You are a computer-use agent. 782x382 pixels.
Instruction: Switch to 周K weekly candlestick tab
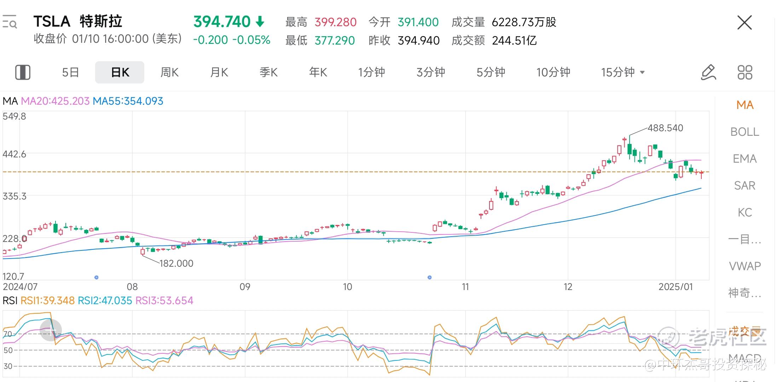pos(169,73)
